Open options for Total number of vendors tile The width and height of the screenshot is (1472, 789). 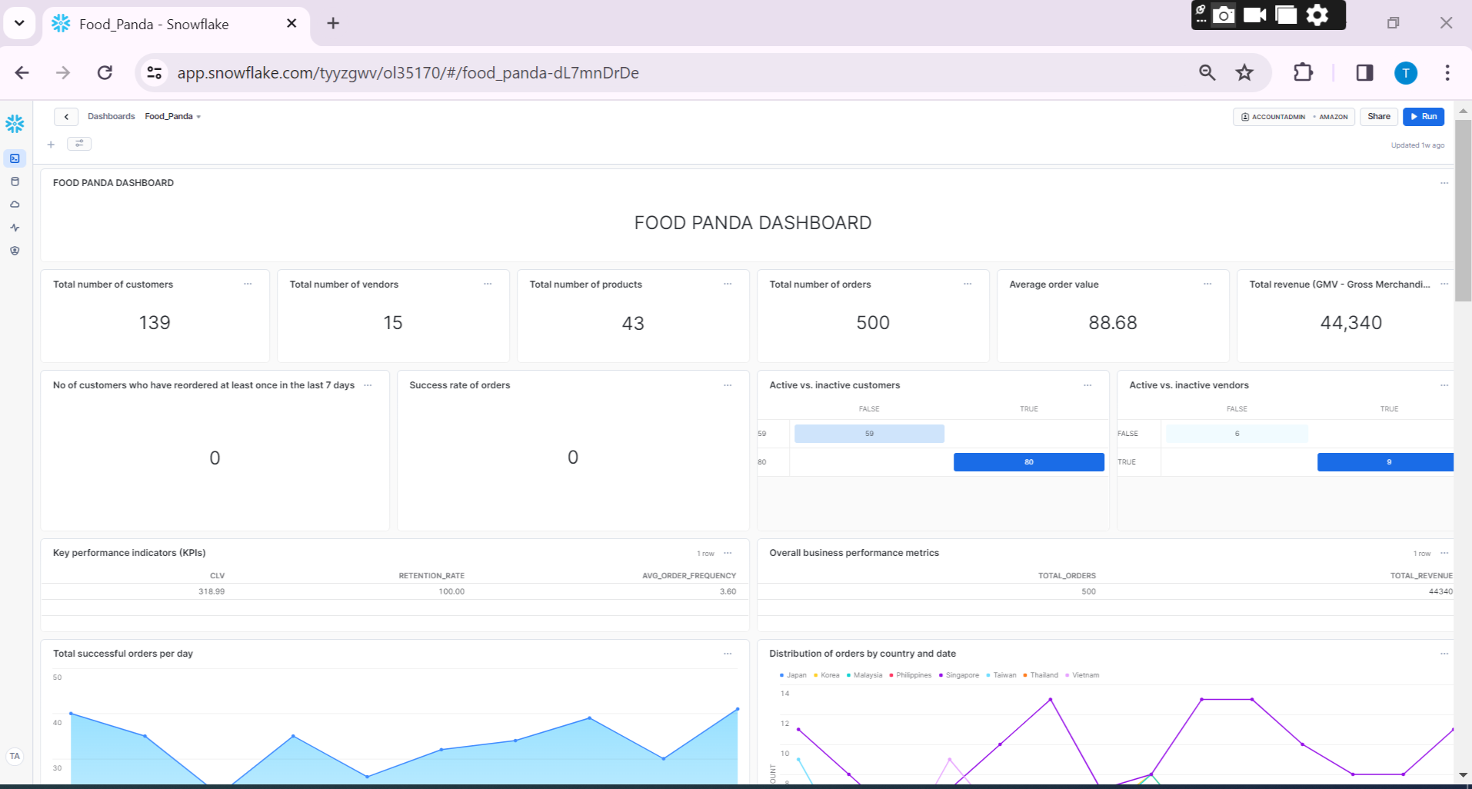pos(488,284)
